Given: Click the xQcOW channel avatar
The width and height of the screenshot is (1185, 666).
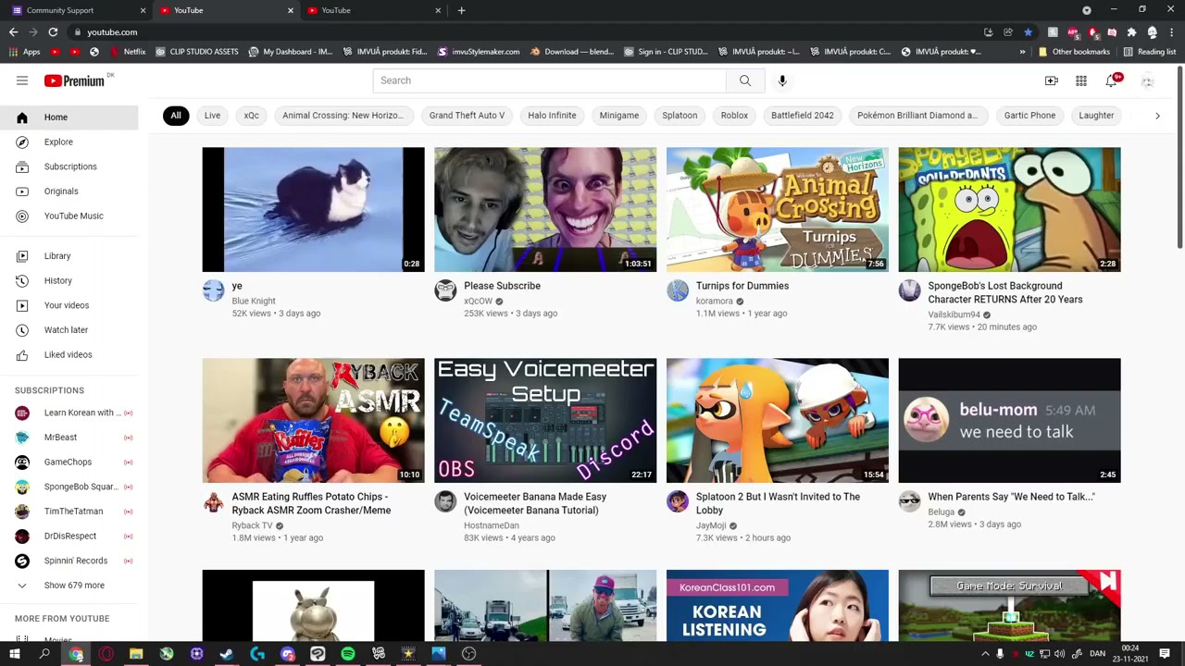Looking at the screenshot, I should point(445,290).
